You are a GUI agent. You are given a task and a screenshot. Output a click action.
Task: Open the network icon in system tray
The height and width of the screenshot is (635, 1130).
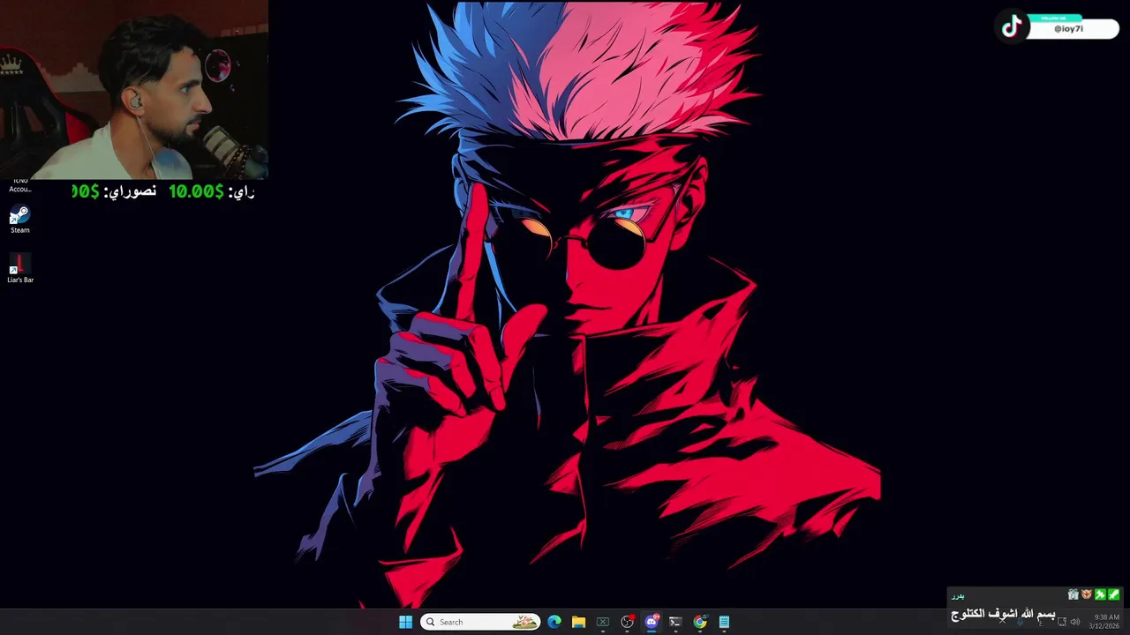click(x=1061, y=622)
